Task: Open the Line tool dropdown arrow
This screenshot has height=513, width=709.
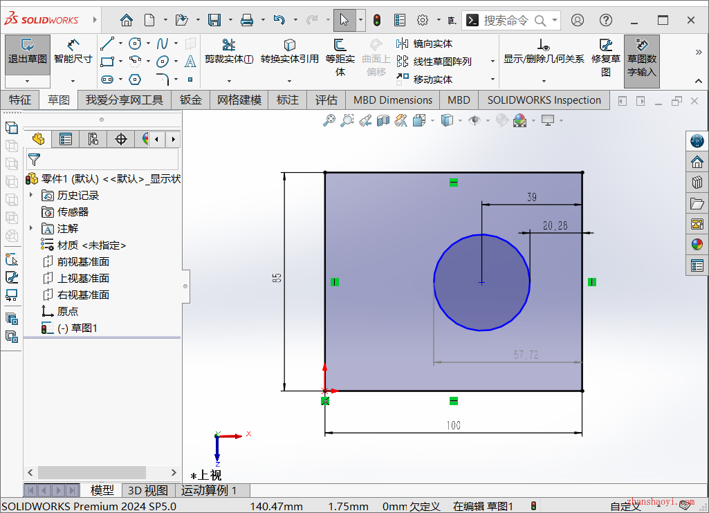Action: click(121, 44)
